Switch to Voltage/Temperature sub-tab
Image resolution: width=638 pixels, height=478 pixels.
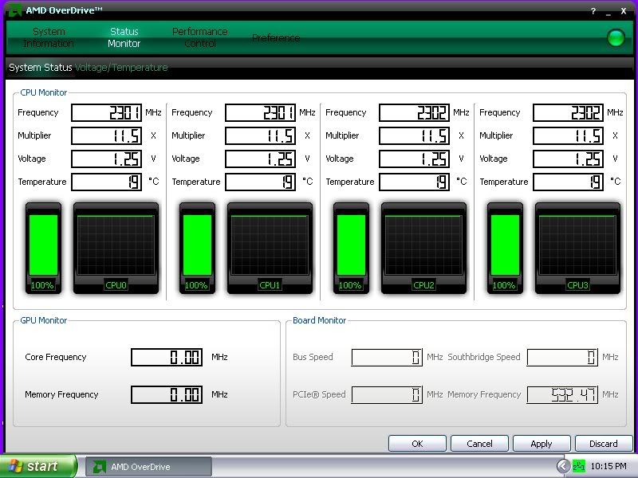121,68
